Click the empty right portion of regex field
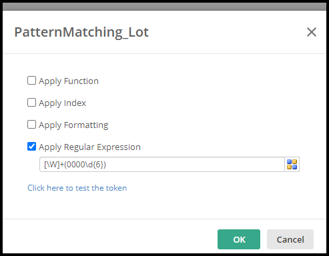The width and height of the screenshot is (329, 256). click(196, 165)
